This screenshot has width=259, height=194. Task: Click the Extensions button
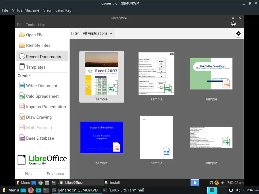[55, 174]
